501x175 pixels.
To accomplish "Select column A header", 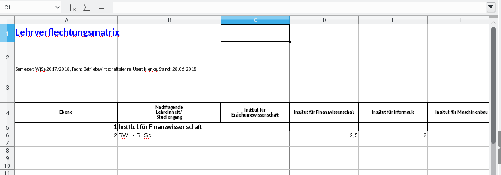I will click(66, 20).
